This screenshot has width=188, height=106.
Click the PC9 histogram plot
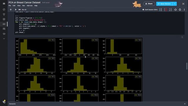tap(124, 83)
